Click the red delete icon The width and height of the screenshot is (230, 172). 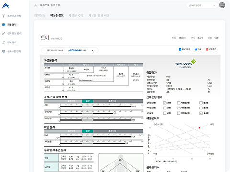point(207,49)
